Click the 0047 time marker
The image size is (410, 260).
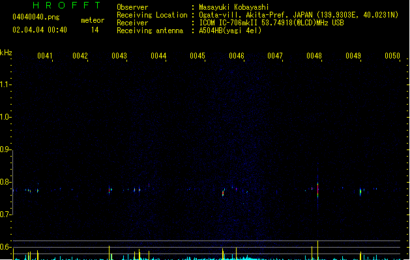pyautogui.click(x=275, y=56)
